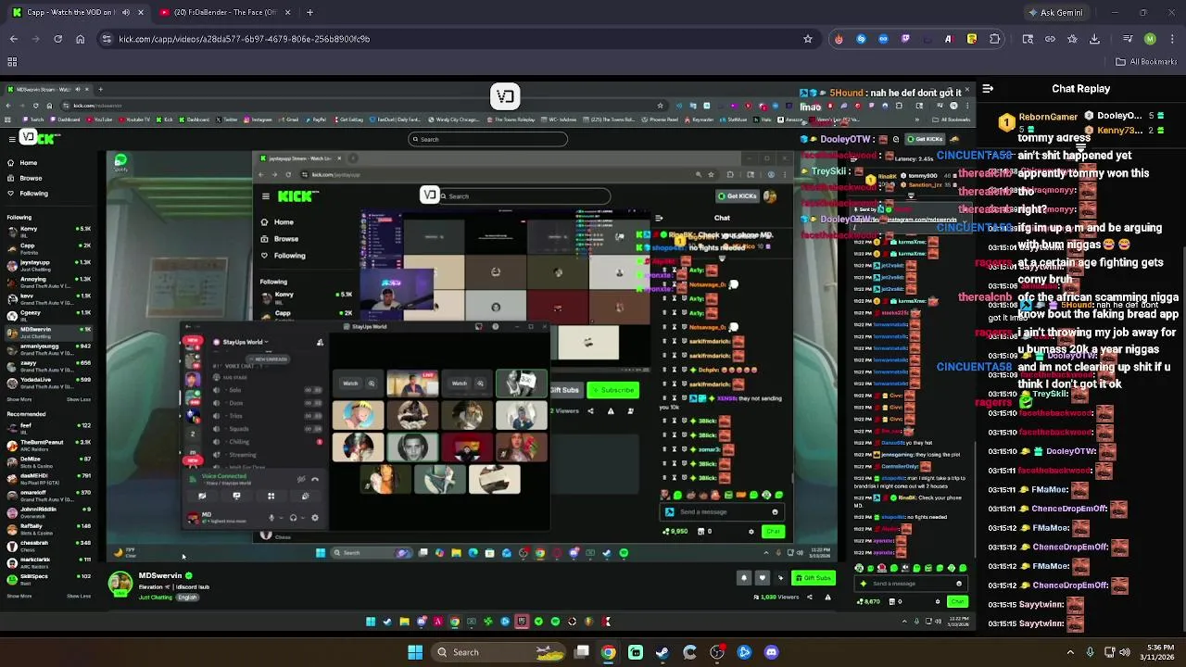The image size is (1186, 667).
Task: Close the FsDaBender tab
Action: 287,12
